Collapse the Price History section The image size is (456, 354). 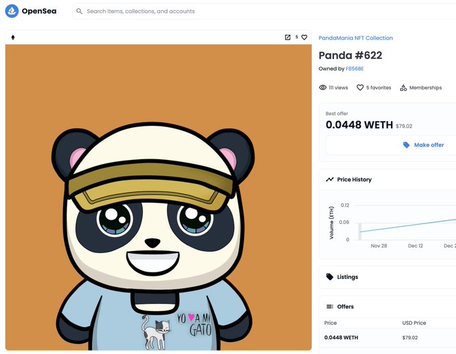(388, 179)
